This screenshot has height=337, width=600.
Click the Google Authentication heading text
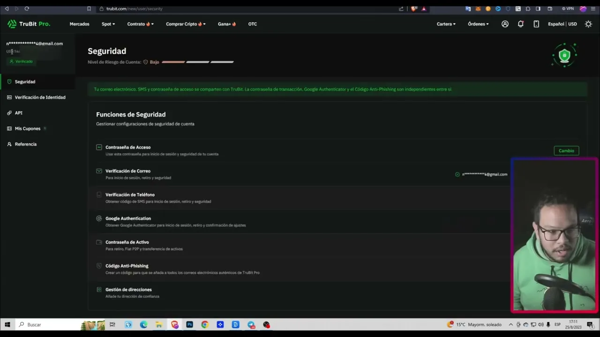tap(128, 219)
